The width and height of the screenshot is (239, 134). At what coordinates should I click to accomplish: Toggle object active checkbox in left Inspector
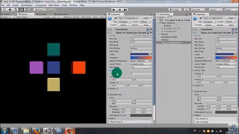(115, 18)
